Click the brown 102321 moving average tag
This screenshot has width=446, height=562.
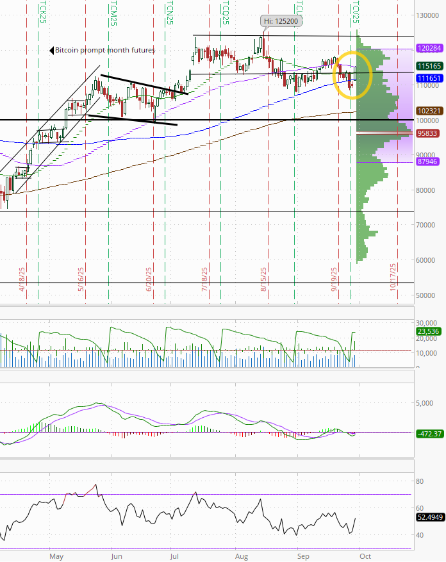(x=429, y=111)
